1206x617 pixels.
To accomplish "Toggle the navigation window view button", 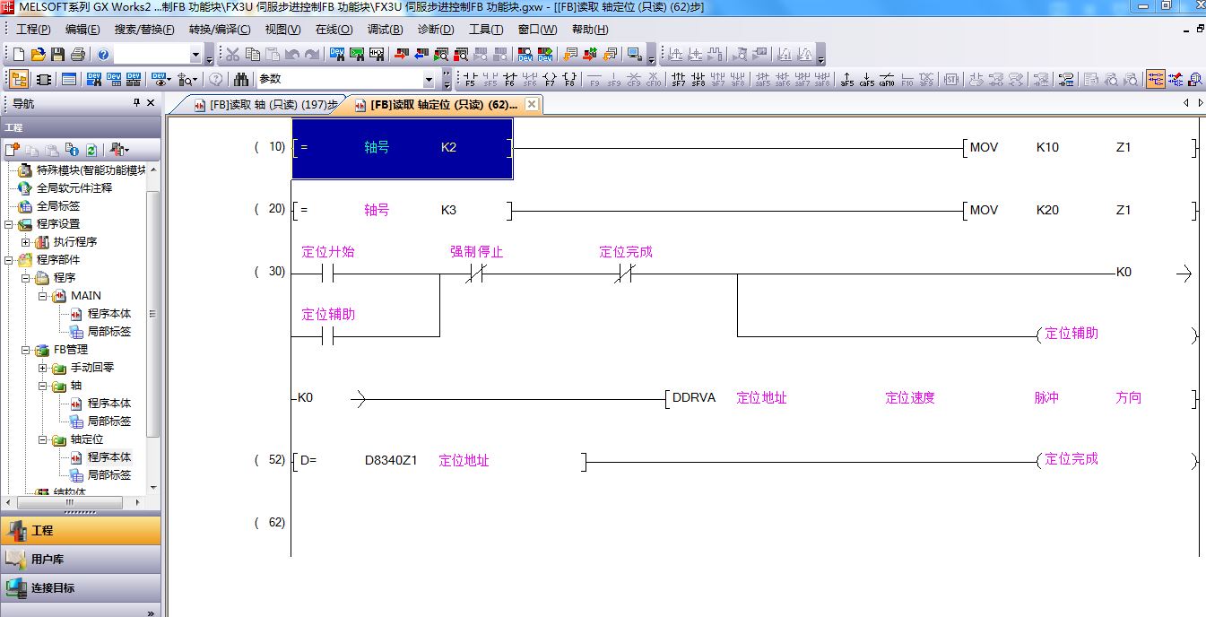I will (x=19, y=79).
